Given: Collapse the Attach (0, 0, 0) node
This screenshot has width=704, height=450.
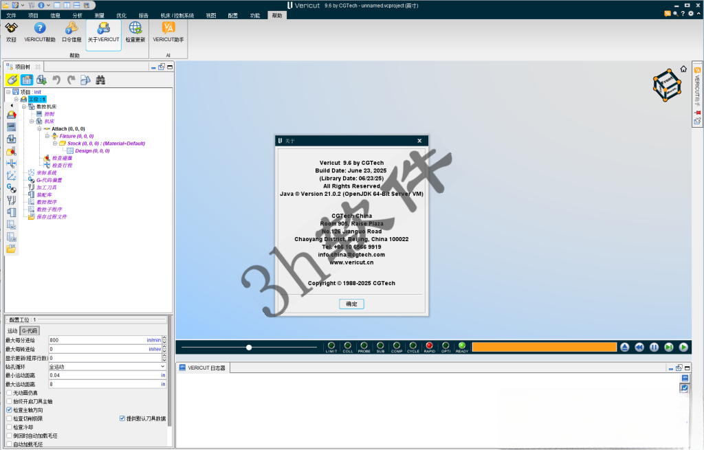Looking at the screenshot, I should tap(39, 128).
